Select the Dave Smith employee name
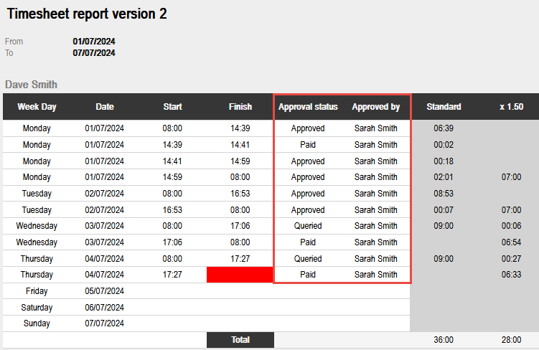This screenshot has width=539, height=350. tap(31, 85)
